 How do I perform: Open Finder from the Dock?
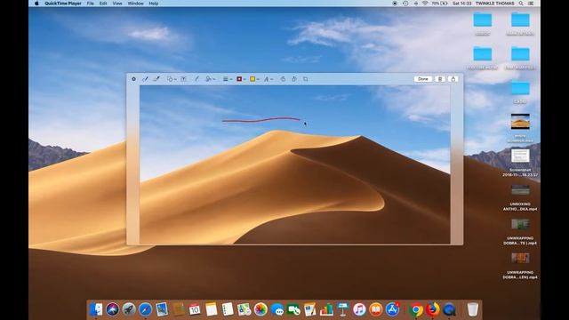click(96, 309)
